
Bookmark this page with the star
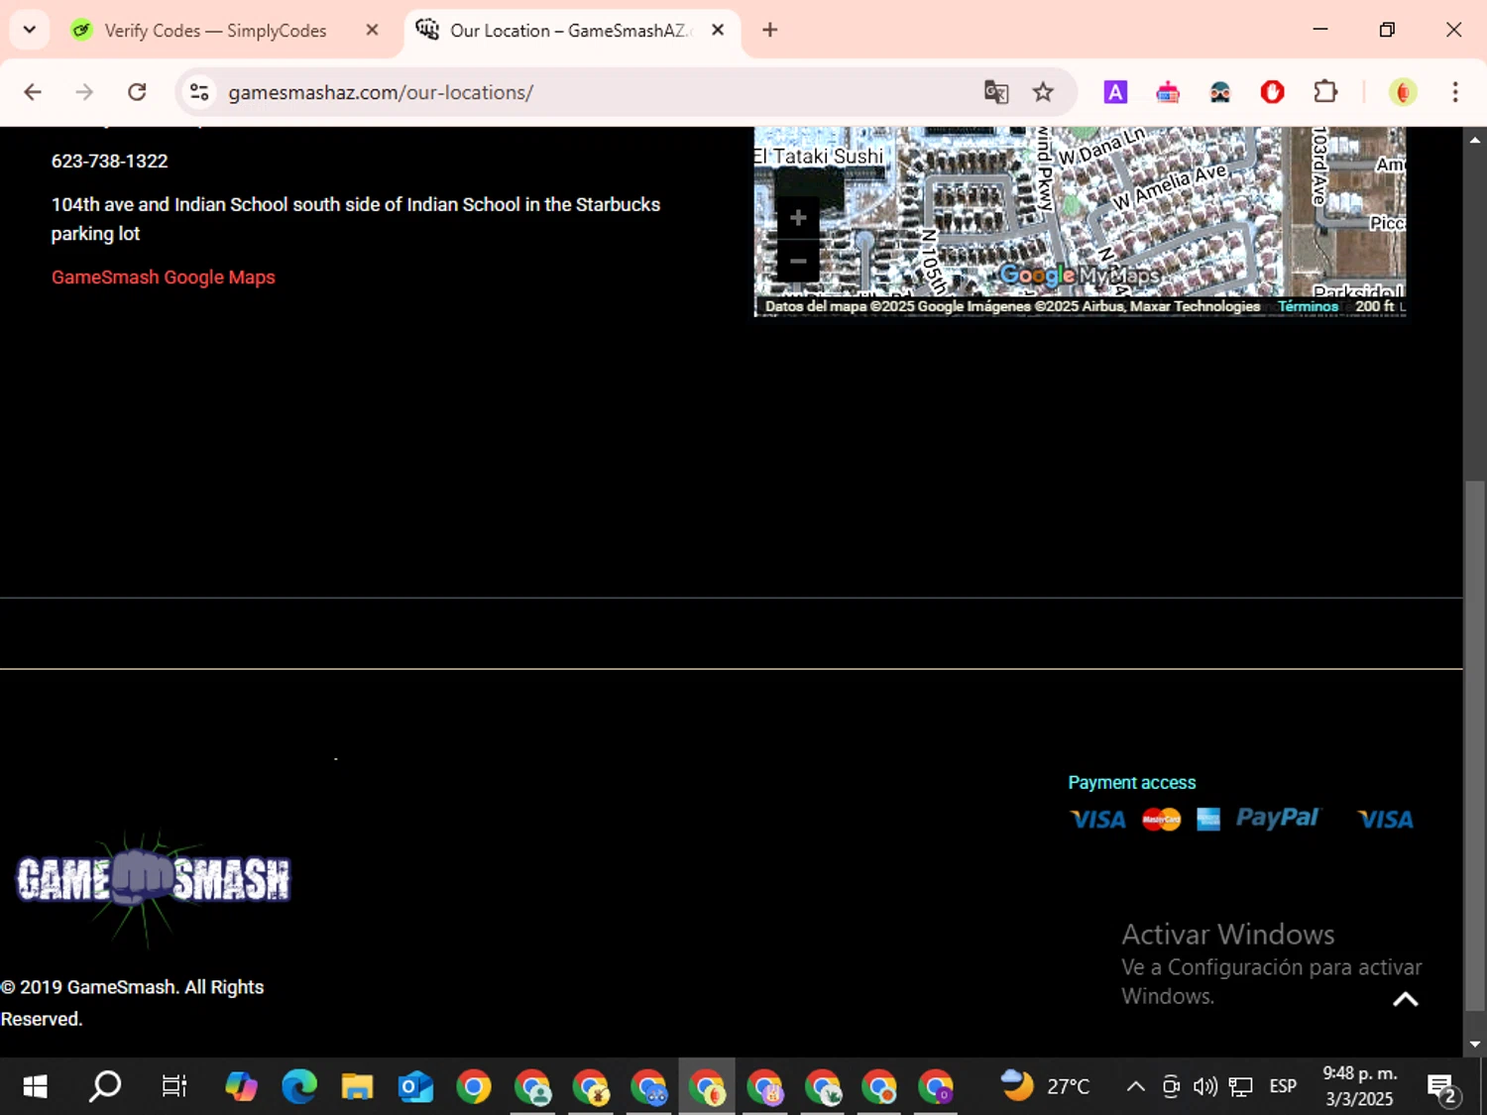pos(1043,92)
